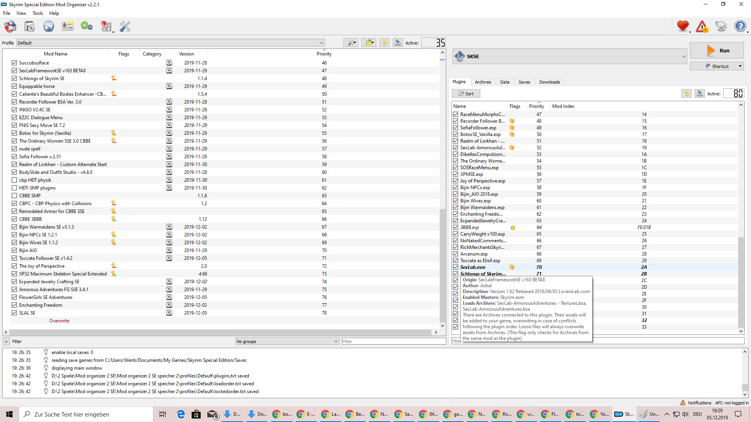The height and width of the screenshot is (422, 751).
Task: Switch to the Data tab
Action: click(505, 82)
